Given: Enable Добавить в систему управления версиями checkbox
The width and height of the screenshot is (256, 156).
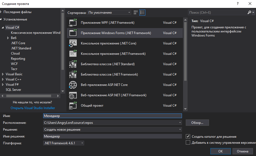Looking at the screenshot, I should pos(188,142).
